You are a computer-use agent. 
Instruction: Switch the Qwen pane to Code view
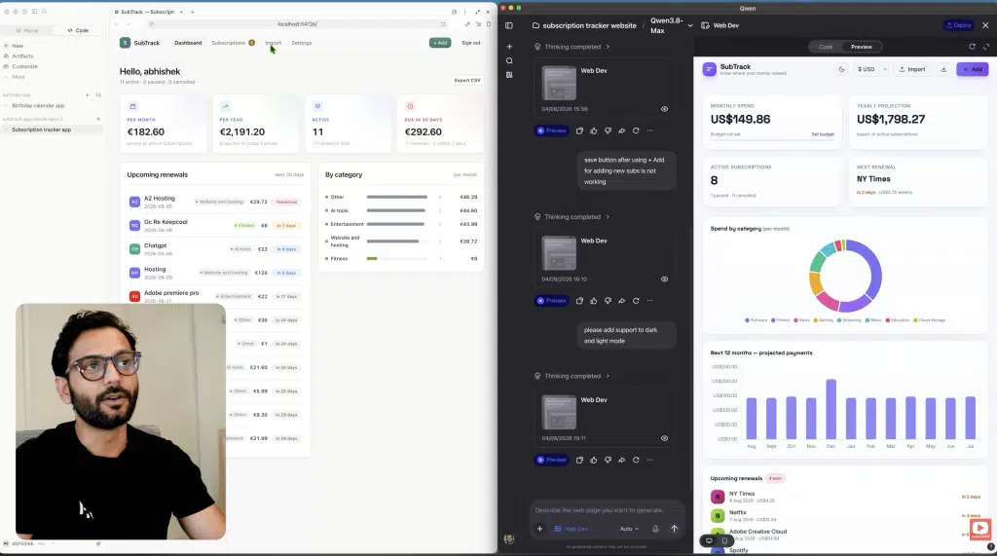(826, 47)
